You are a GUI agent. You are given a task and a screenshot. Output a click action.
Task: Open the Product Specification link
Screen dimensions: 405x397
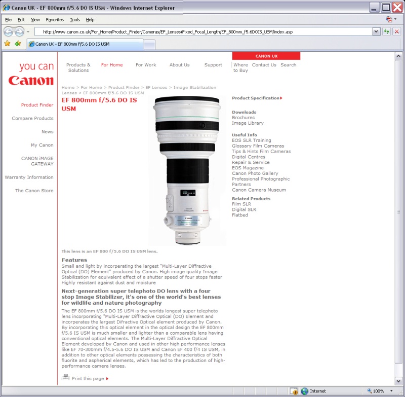point(256,98)
